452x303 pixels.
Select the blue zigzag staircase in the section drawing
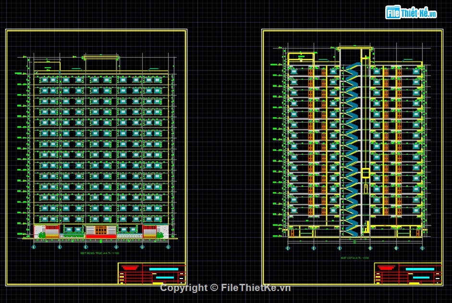click(353, 144)
